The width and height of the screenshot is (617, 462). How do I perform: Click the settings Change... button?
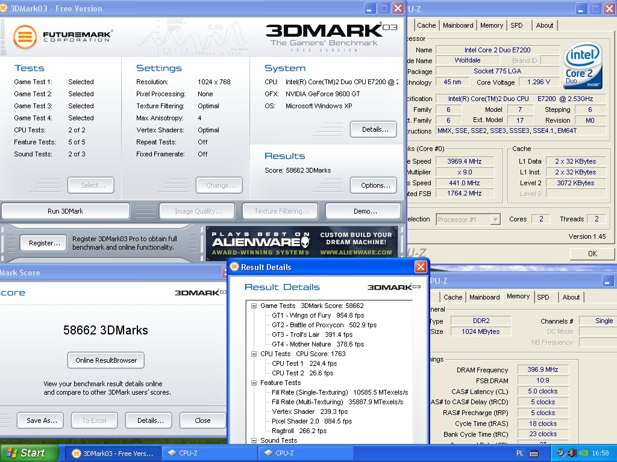(x=219, y=185)
